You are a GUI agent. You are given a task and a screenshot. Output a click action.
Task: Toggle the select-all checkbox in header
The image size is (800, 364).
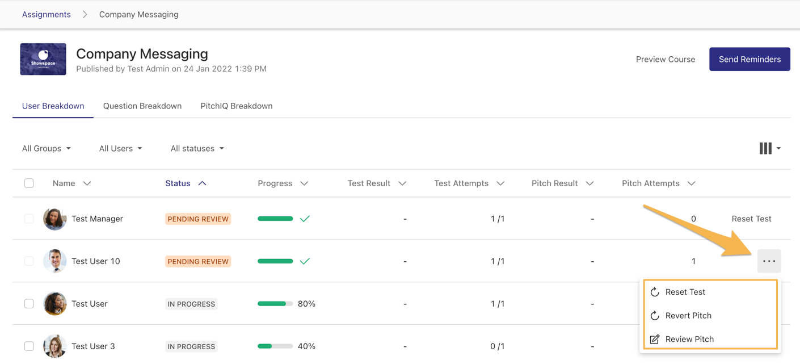tap(29, 183)
